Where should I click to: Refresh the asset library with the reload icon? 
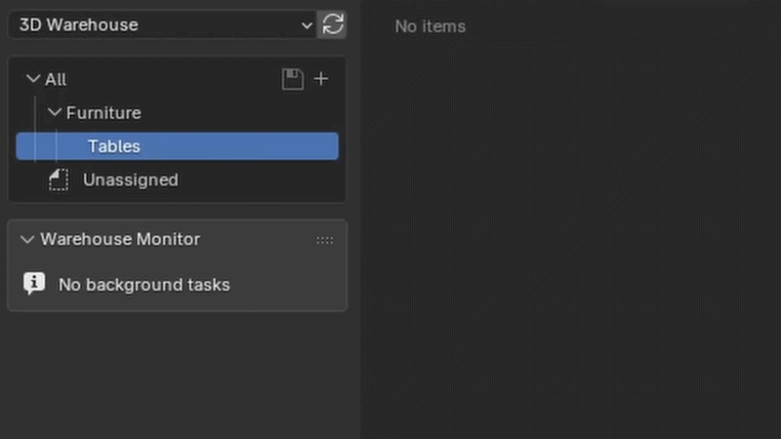[x=332, y=25]
